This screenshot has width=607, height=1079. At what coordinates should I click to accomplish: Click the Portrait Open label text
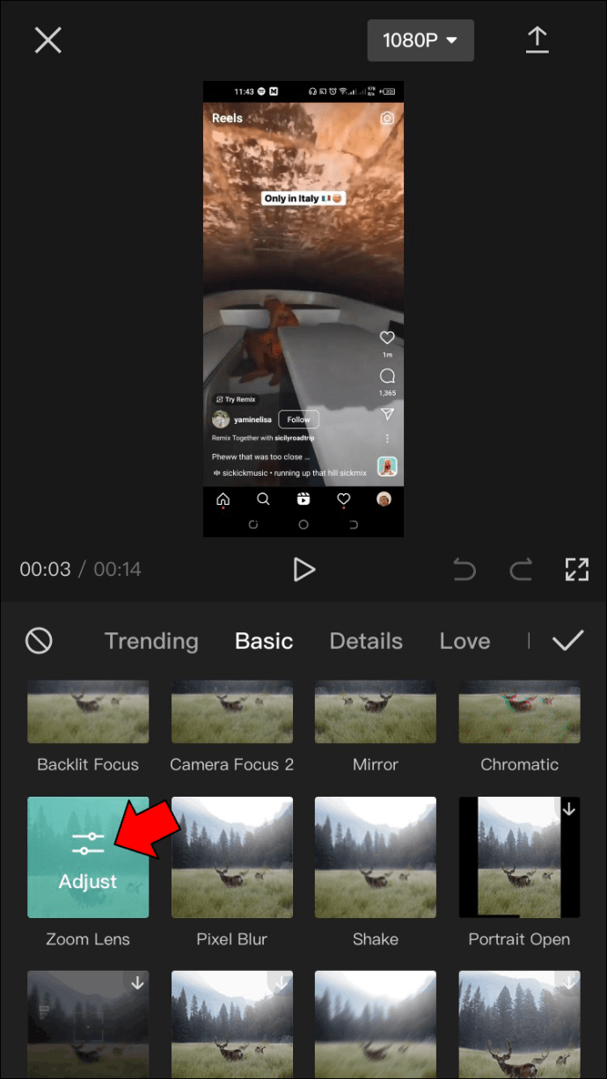519,939
